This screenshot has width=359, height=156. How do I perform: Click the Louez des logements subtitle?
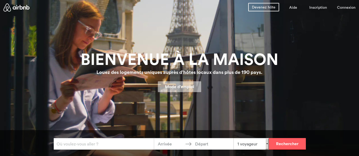(x=179, y=72)
